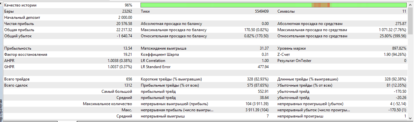The height and width of the screenshot is (122, 414).
Task: Select непрерывный выигрыш average value 7
Action: pyautogui.click(x=268, y=116)
